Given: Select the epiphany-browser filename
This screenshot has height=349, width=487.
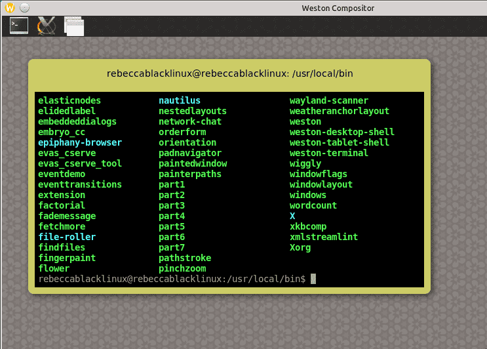Looking at the screenshot, I should tap(80, 142).
